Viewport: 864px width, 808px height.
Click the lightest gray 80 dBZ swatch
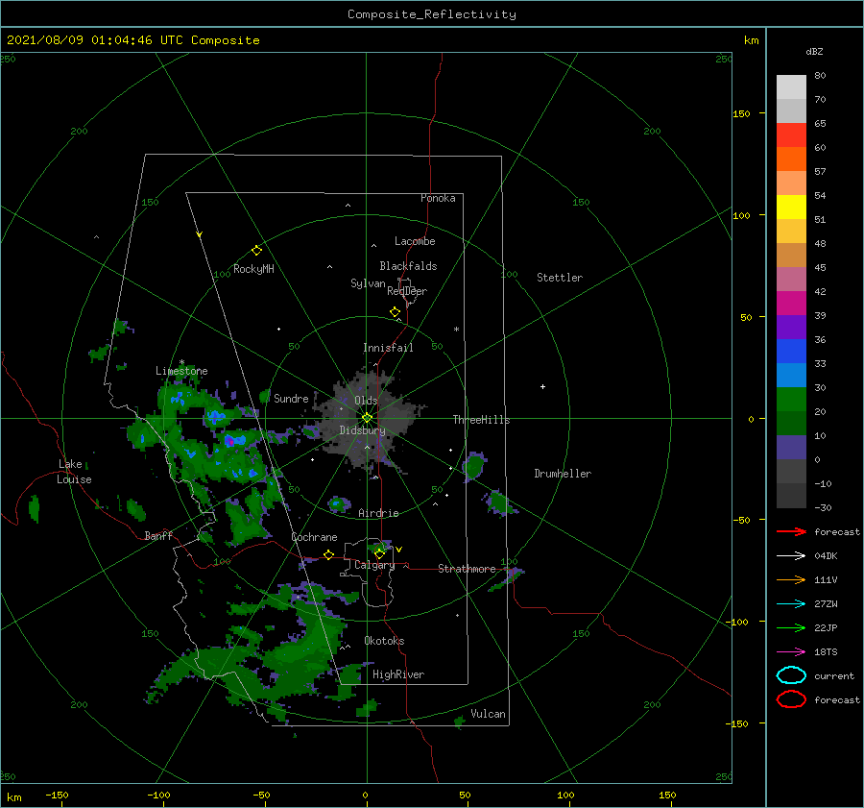791,86
